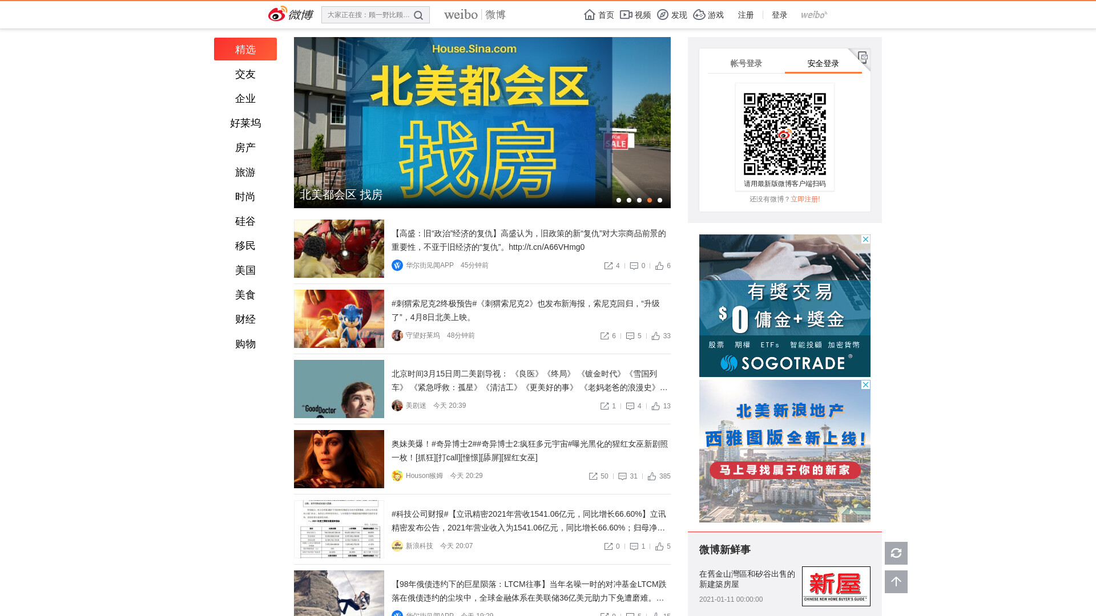Image resolution: width=1096 pixels, height=616 pixels.
Task: Like the 立讯精密 post
Action: click(659, 546)
